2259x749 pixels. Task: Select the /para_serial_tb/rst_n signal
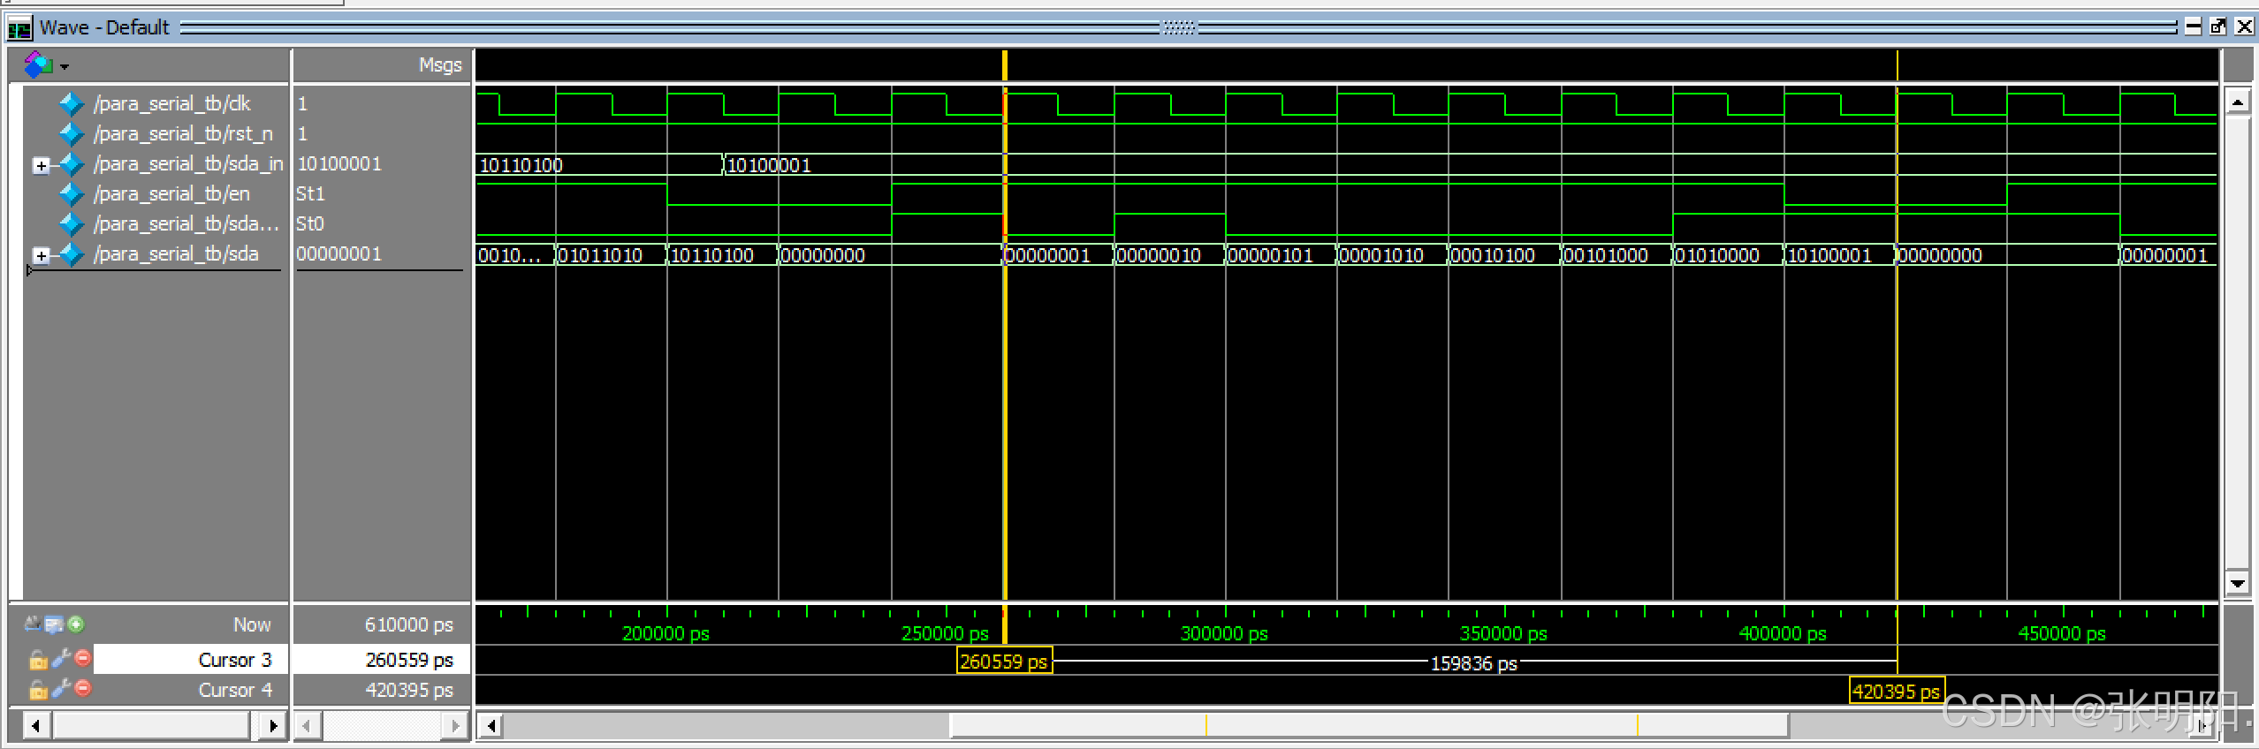tap(183, 134)
